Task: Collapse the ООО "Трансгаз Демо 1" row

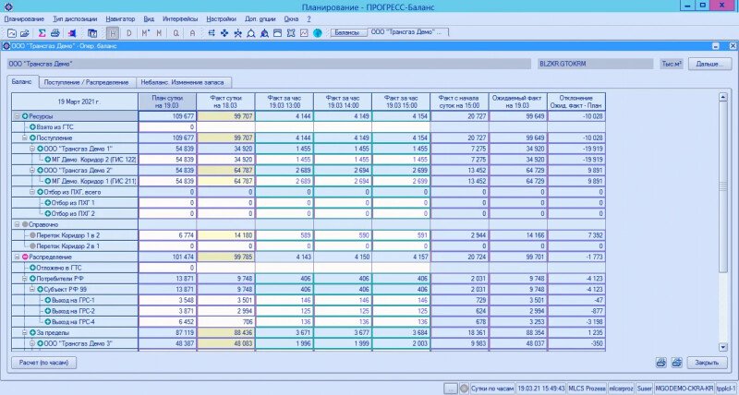Action: (31, 148)
